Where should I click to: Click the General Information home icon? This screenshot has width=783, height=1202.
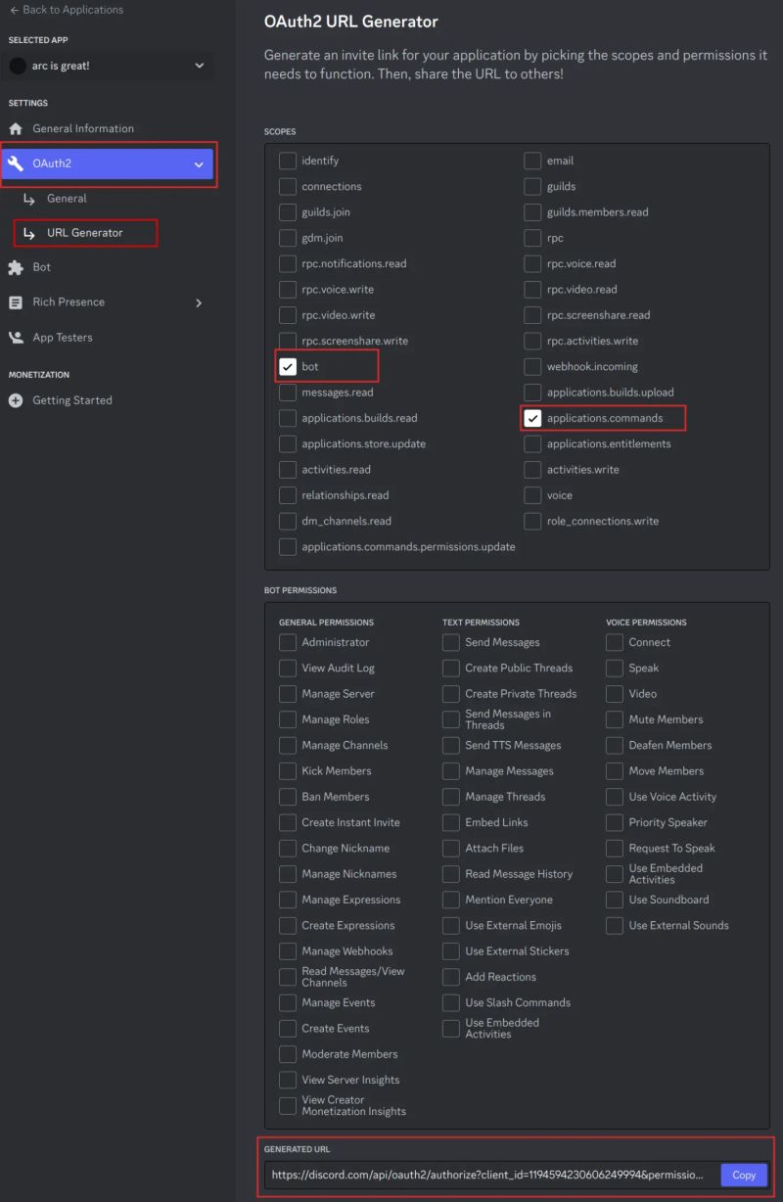pyautogui.click(x=16, y=128)
